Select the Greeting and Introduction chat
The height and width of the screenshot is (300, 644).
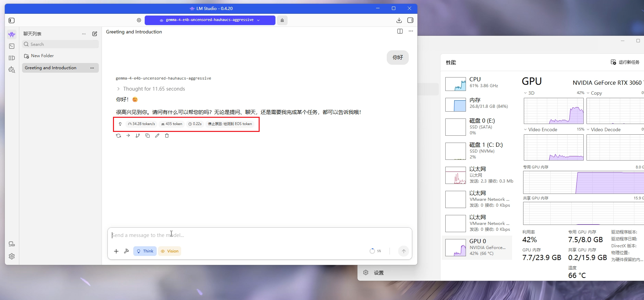click(x=60, y=68)
